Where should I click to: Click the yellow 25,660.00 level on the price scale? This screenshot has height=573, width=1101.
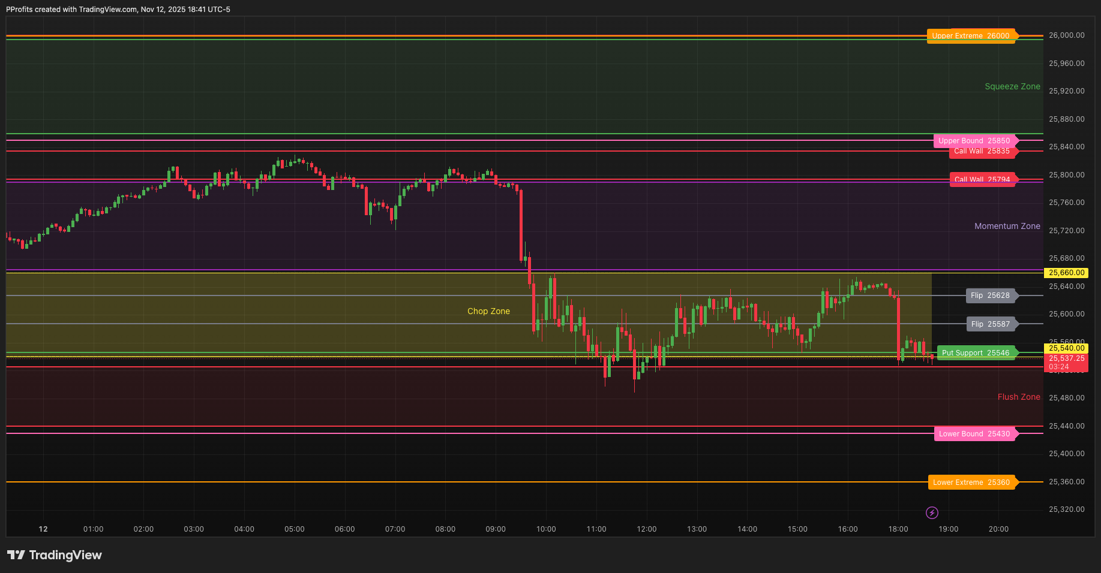pos(1066,273)
